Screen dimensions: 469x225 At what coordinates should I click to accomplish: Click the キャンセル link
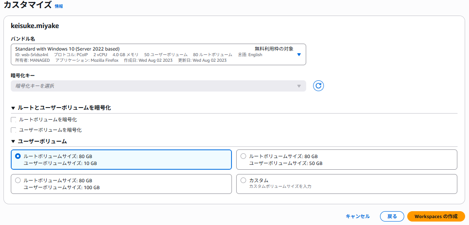(x=358, y=216)
